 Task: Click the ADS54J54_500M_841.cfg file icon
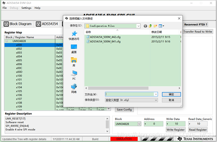pos(88,41)
